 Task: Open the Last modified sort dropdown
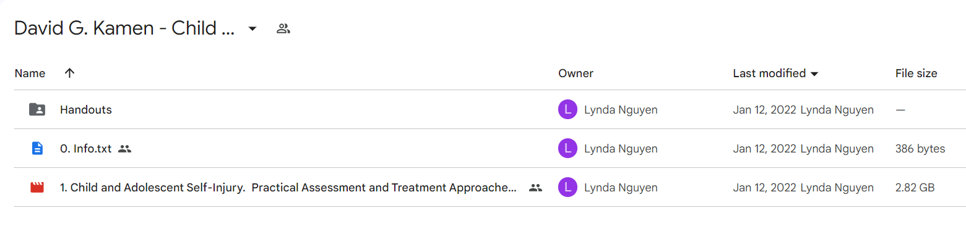[x=814, y=74]
